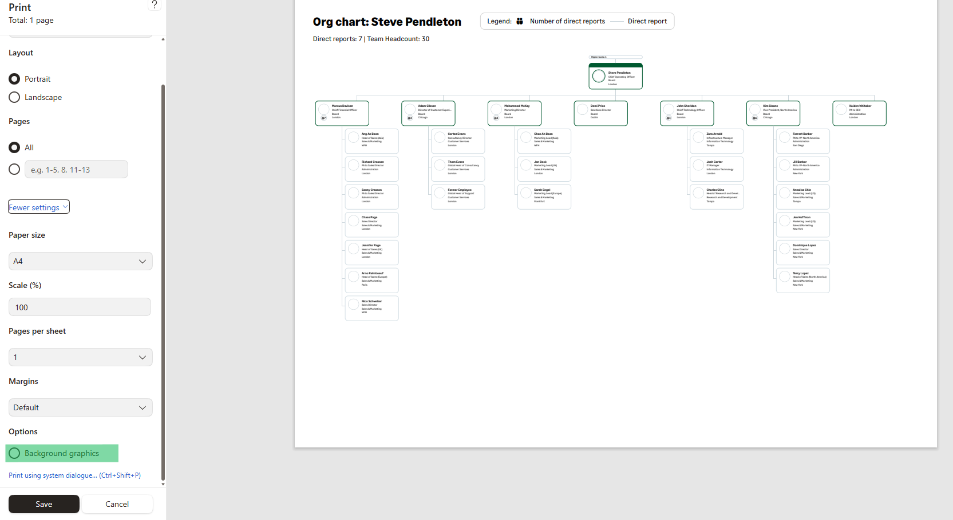The image size is (953, 520).
Task: Click Zara Arnold's avatar circle
Action: click(x=698, y=137)
